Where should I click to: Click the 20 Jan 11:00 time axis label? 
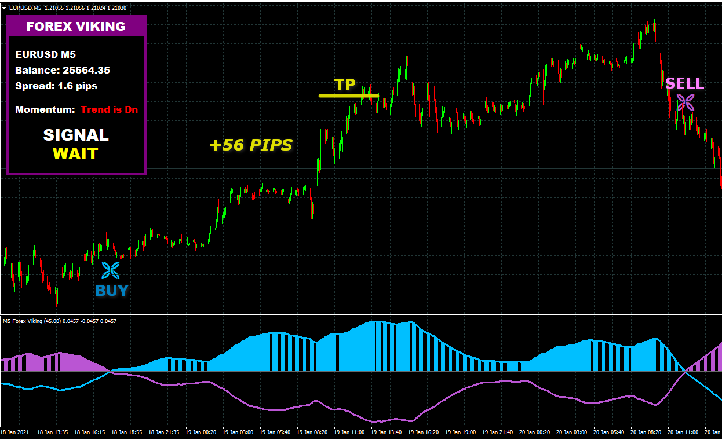click(684, 432)
